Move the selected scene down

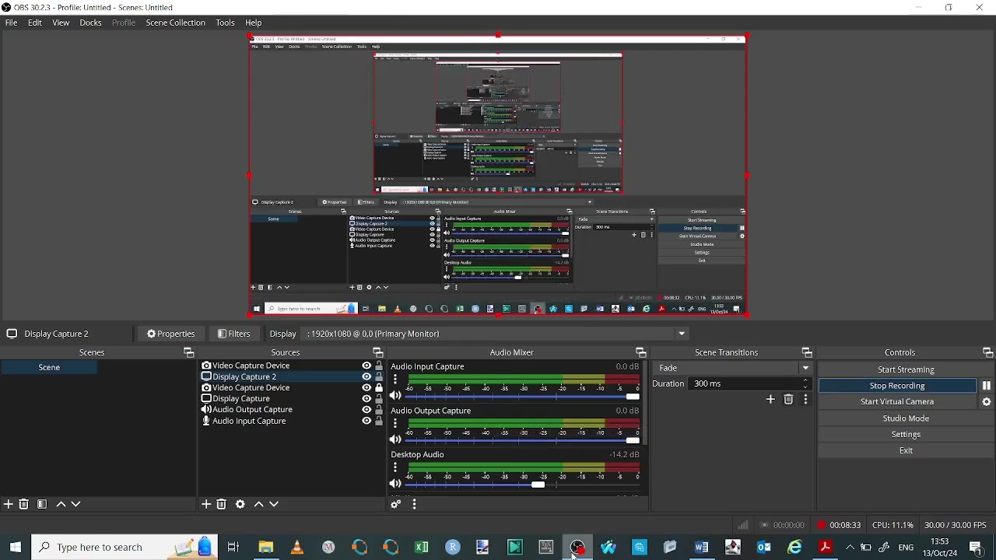[x=76, y=505]
